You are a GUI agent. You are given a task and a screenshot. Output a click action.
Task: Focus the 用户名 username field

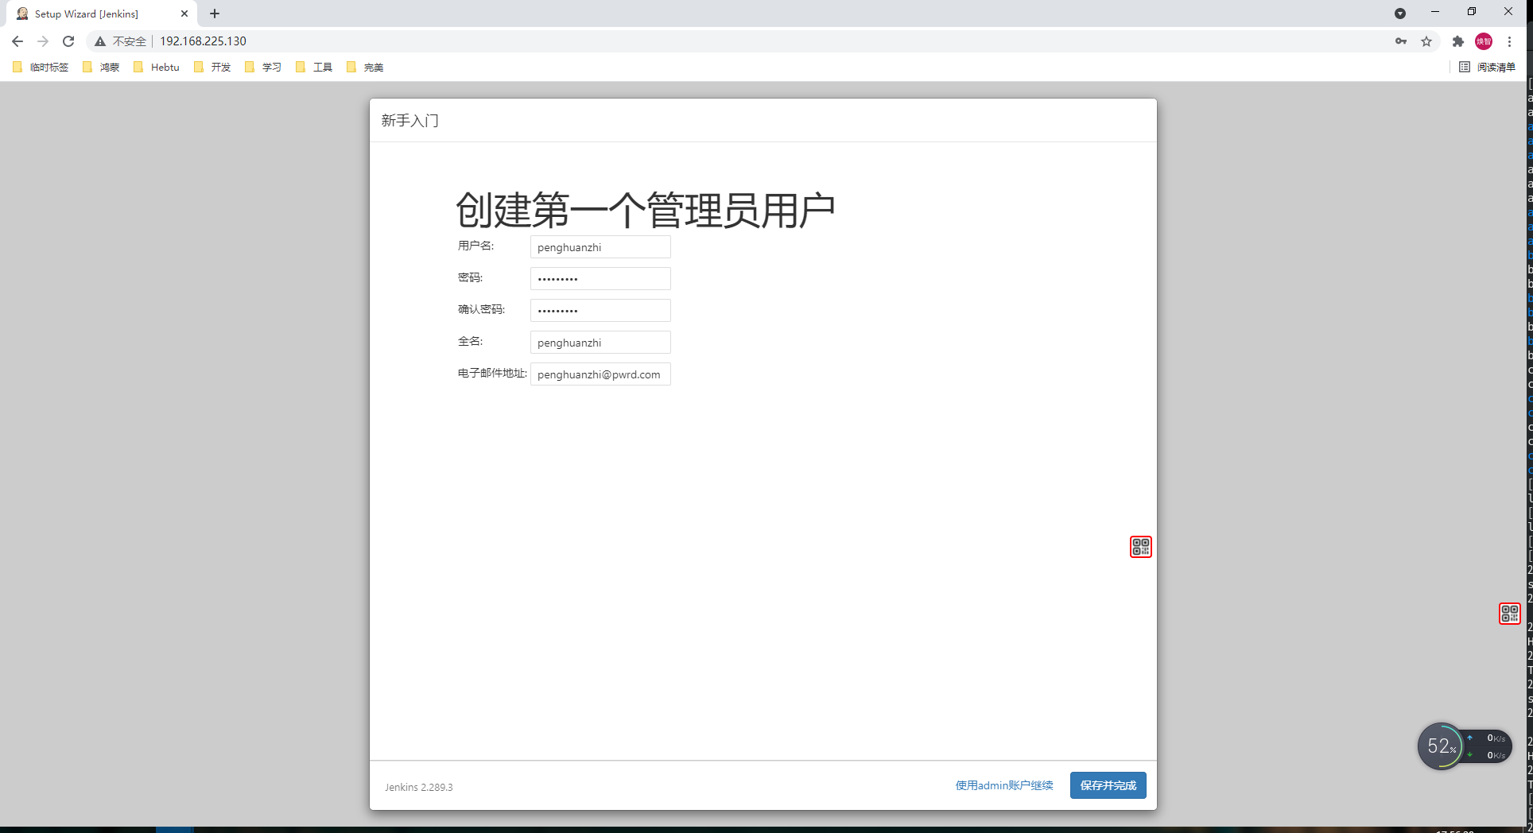[600, 247]
